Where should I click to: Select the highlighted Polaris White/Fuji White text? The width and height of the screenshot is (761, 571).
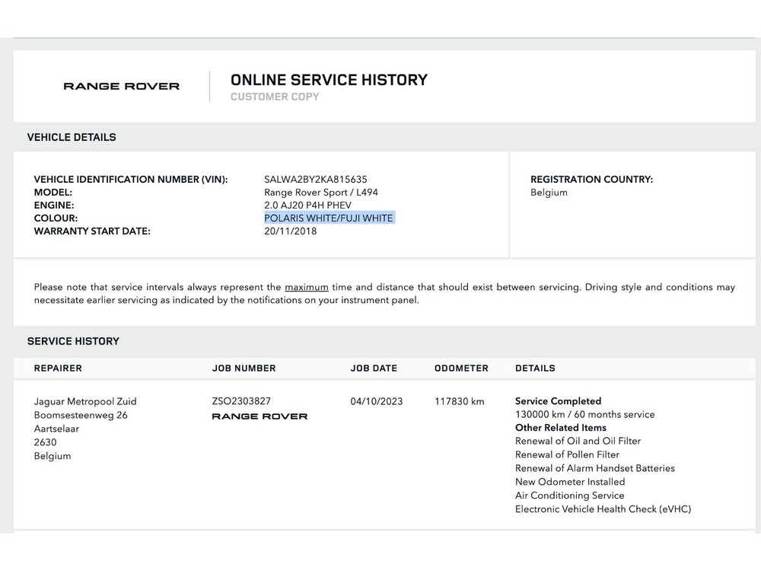tap(329, 219)
